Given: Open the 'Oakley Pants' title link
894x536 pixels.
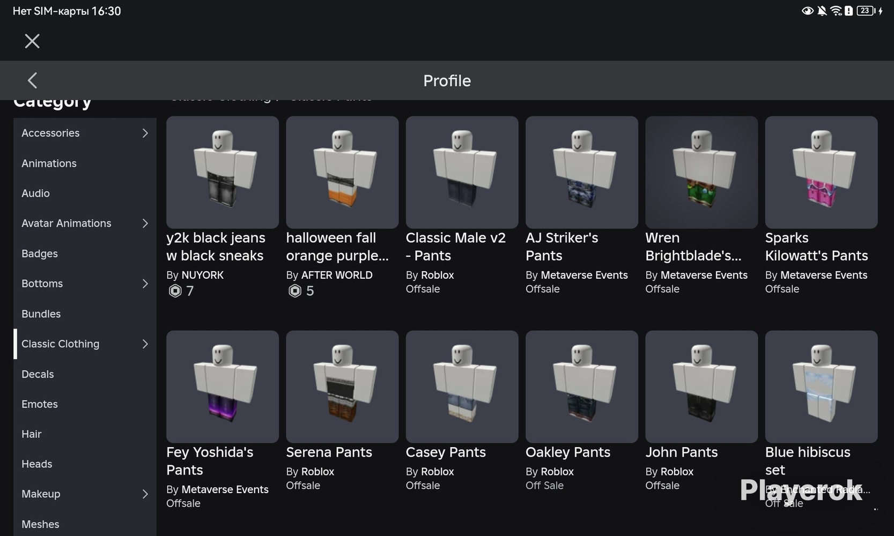Looking at the screenshot, I should (x=568, y=452).
